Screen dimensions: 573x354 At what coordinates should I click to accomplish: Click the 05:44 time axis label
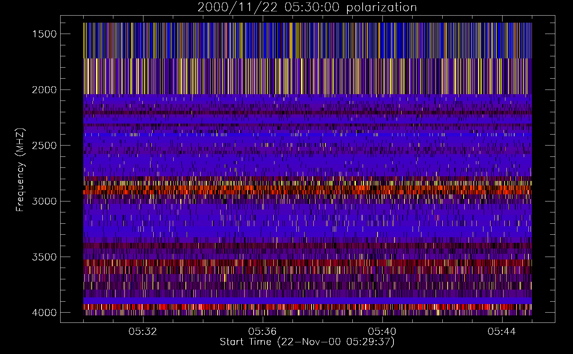pos(502,332)
